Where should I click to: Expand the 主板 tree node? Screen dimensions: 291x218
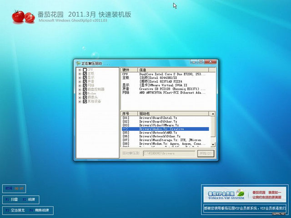point(80,74)
